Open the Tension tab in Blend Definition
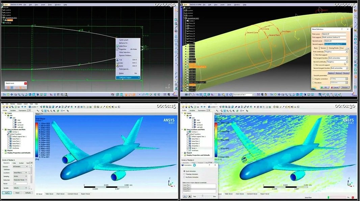 [323, 48]
